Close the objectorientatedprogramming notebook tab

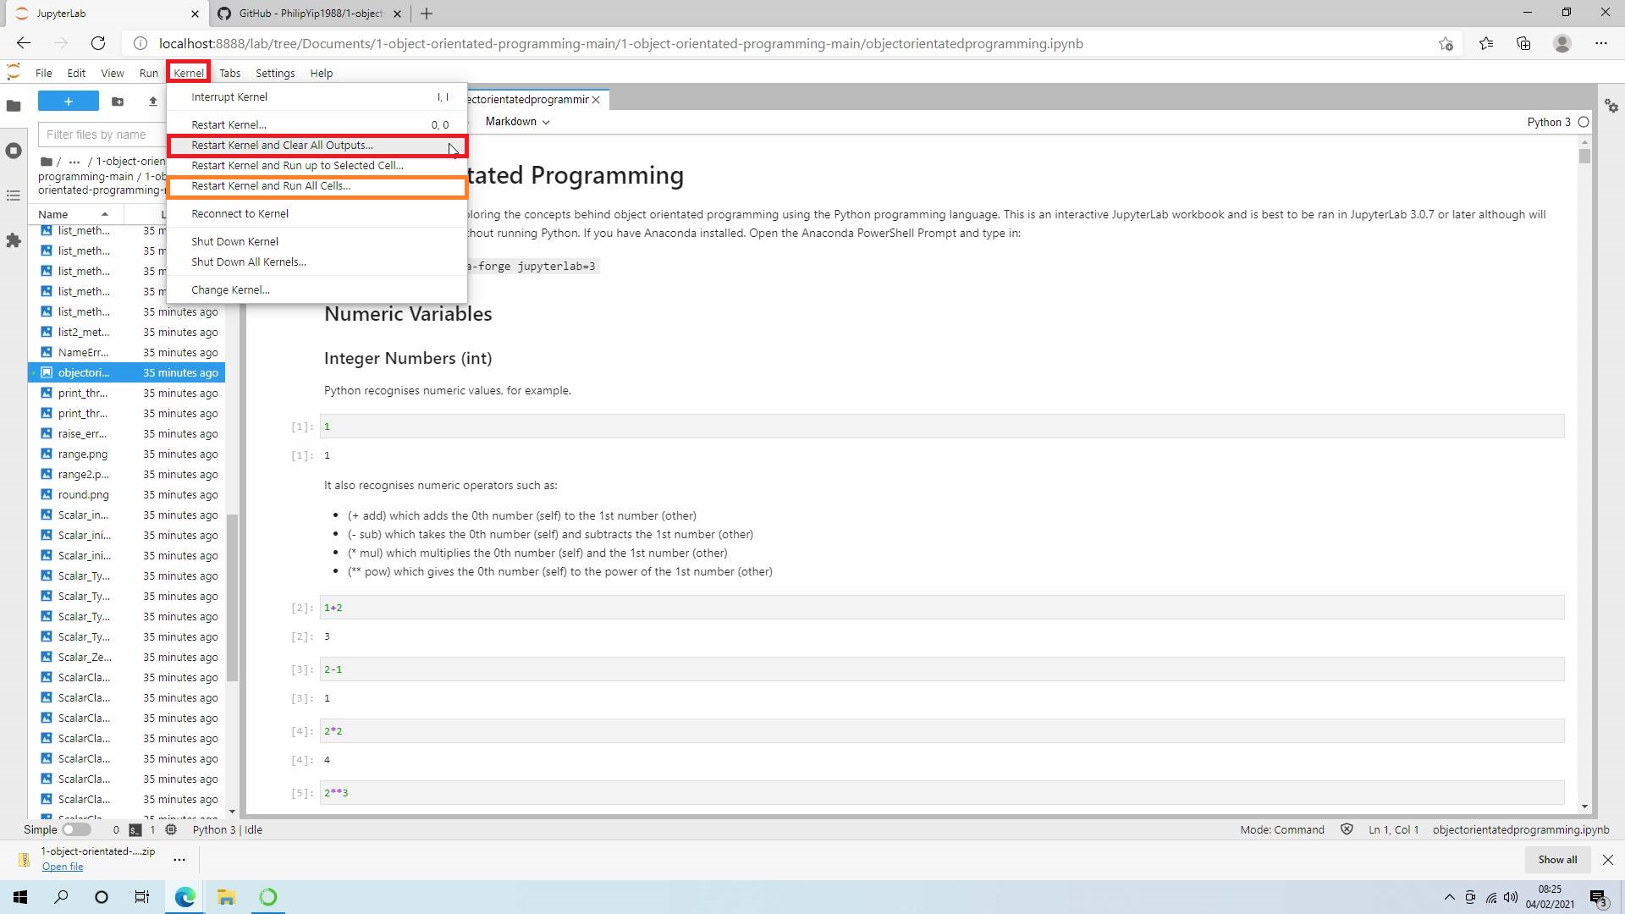tap(596, 100)
